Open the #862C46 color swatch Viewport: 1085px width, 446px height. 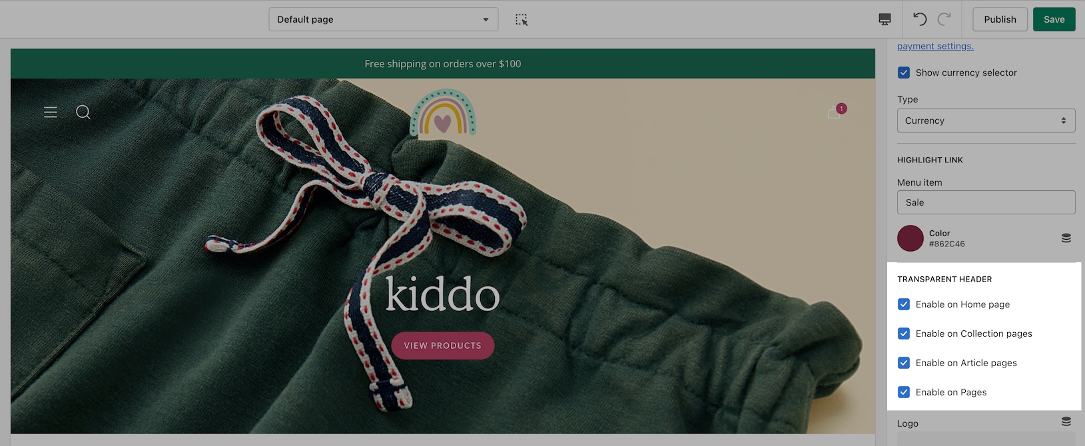click(910, 238)
